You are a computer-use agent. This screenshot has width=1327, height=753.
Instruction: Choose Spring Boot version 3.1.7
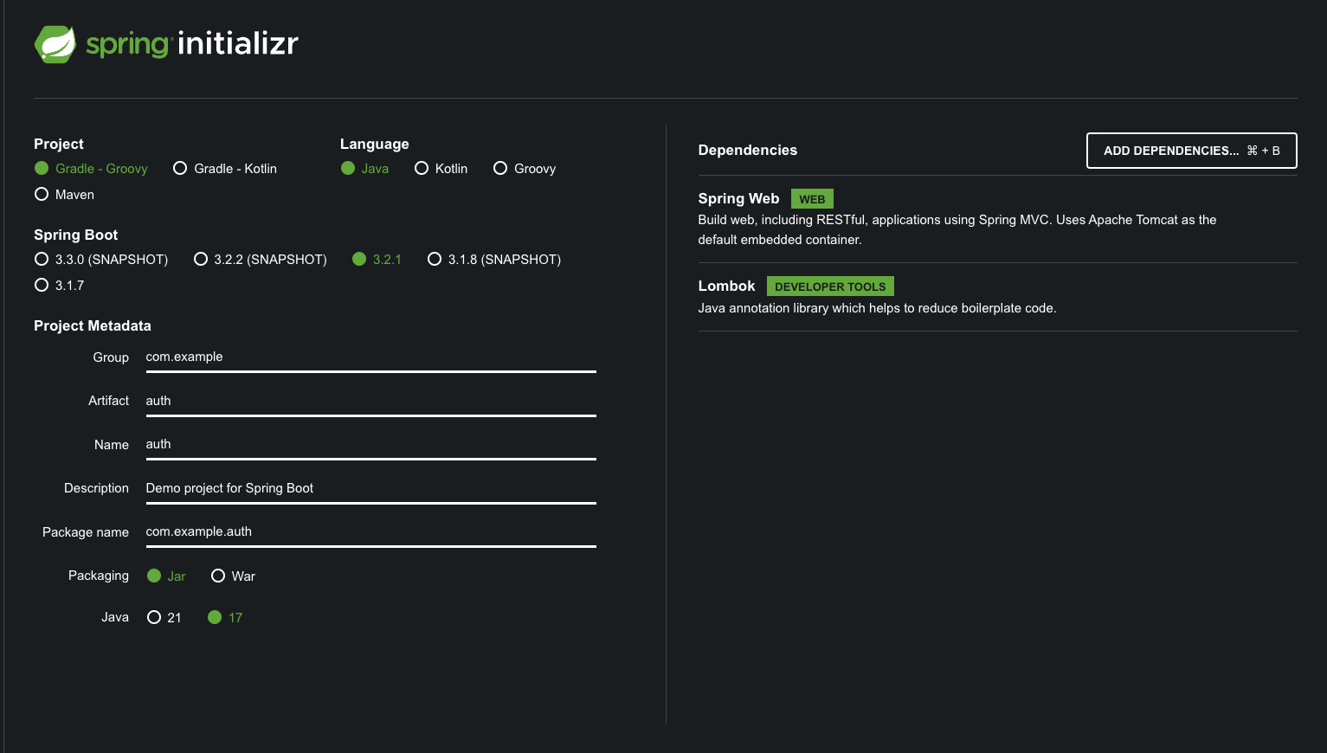pyautogui.click(x=59, y=286)
